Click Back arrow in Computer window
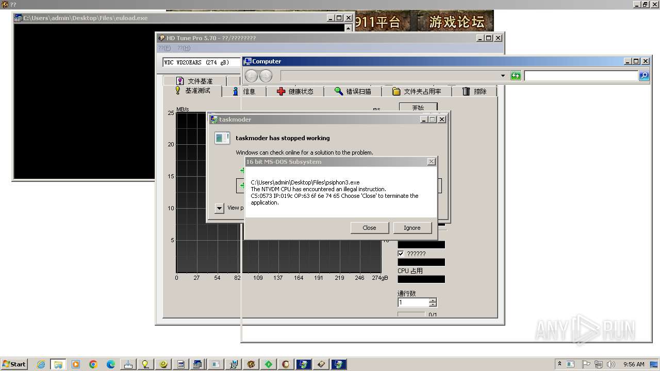Image resolution: width=660 pixels, height=371 pixels. pyautogui.click(x=251, y=76)
